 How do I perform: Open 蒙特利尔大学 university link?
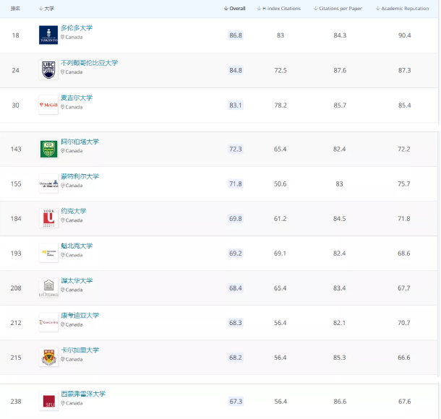pyautogui.click(x=80, y=176)
